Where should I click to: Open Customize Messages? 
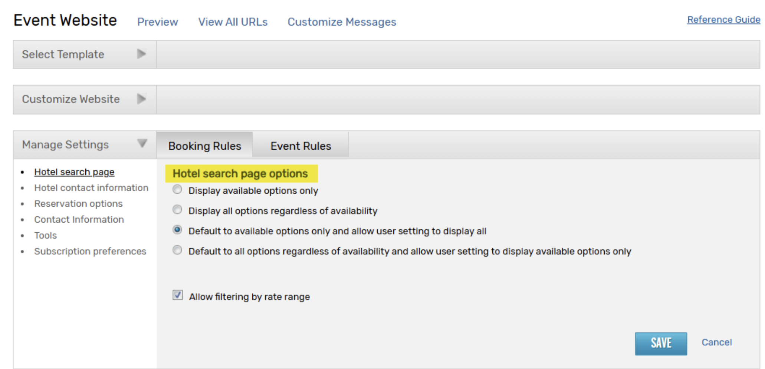342,22
